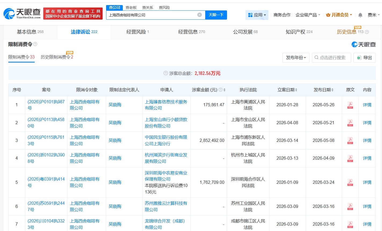Open 吴晓梅 in the row numbered 1
This screenshot has height=231, width=382.
pyautogui.click(x=115, y=105)
